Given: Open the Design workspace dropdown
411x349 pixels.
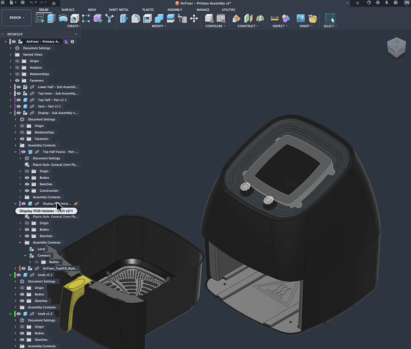Looking at the screenshot, I should pyautogui.click(x=17, y=18).
